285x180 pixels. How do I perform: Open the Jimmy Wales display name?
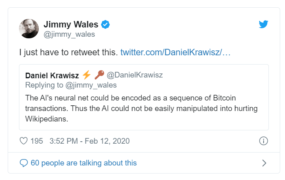click(71, 25)
